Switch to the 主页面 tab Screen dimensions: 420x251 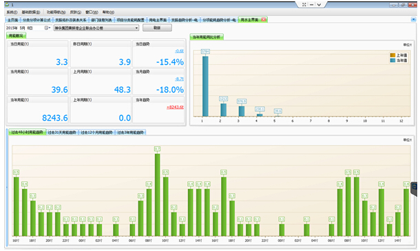coord(12,20)
